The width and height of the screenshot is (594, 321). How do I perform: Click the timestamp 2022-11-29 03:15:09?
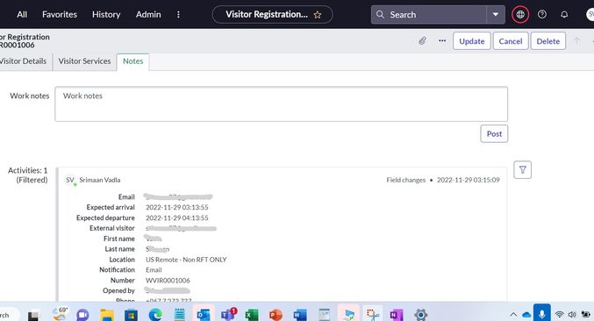click(x=469, y=180)
